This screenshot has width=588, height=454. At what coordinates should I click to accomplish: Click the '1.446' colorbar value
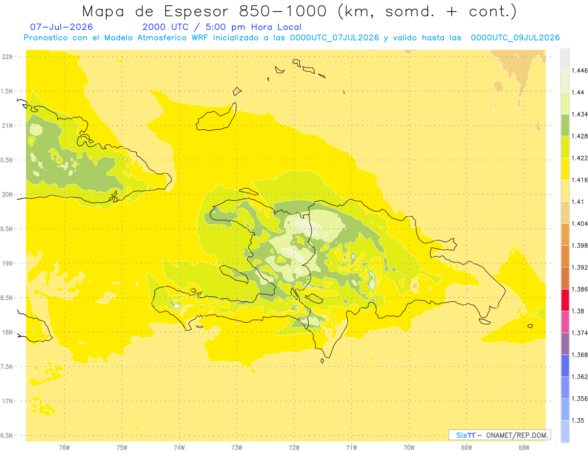(x=579, y=71)
